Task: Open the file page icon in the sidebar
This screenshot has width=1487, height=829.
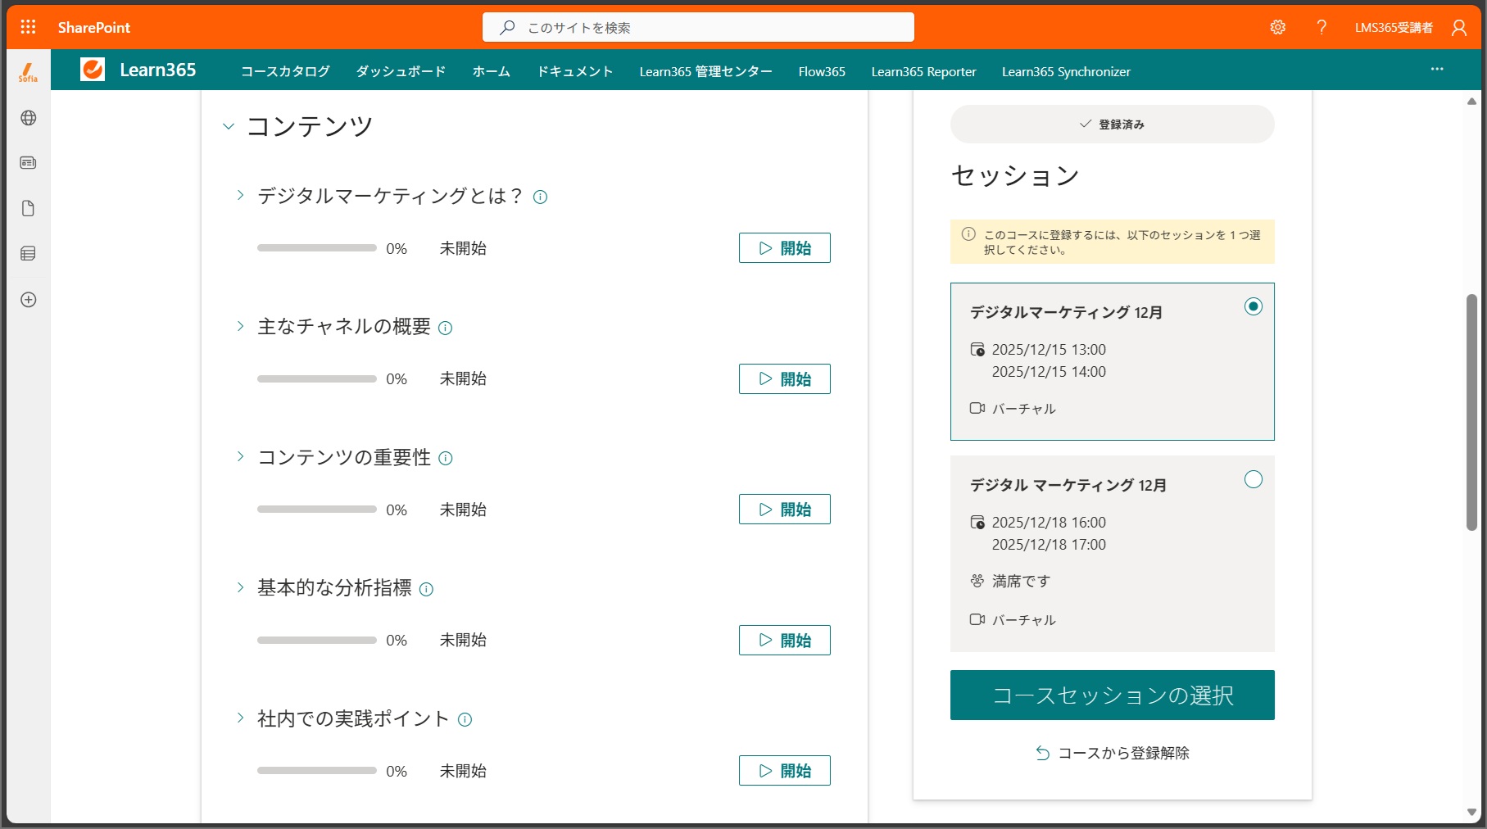Action: tap(28, 208)
